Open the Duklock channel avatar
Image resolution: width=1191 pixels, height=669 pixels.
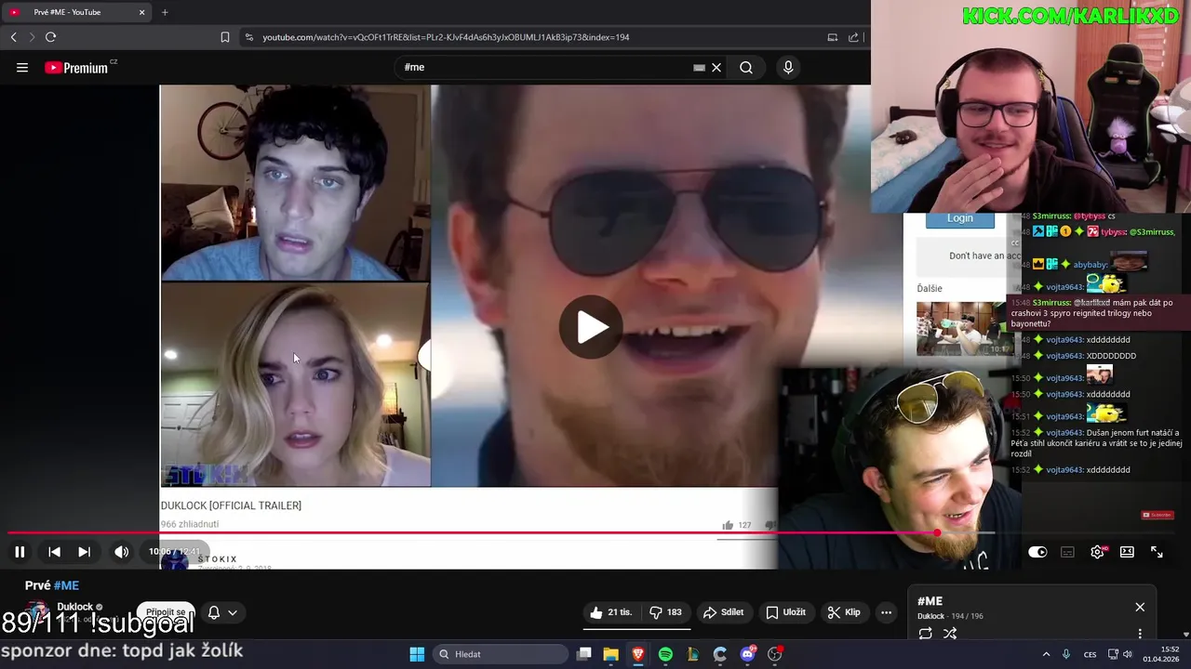[38, 614]
